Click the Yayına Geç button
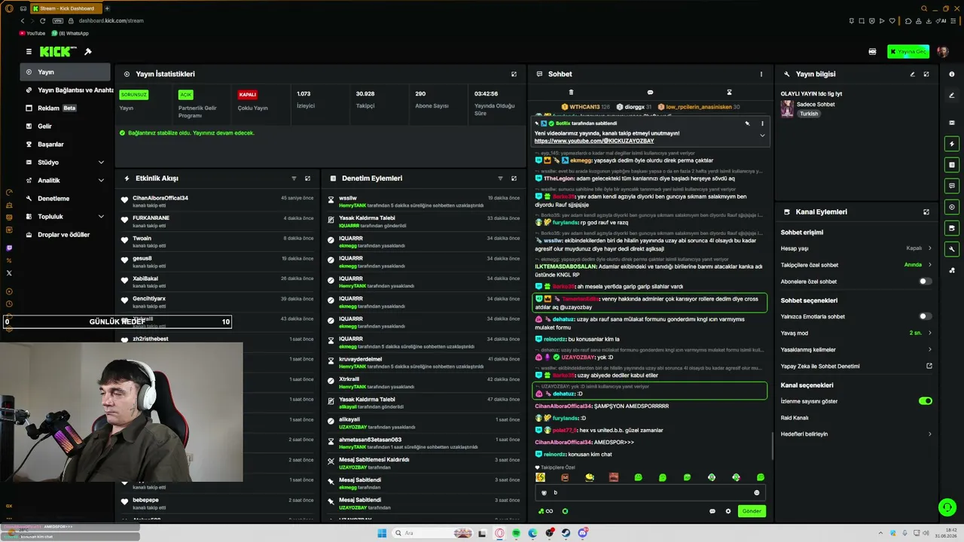This screenshot has height=542, width=964. coord(908,52)
